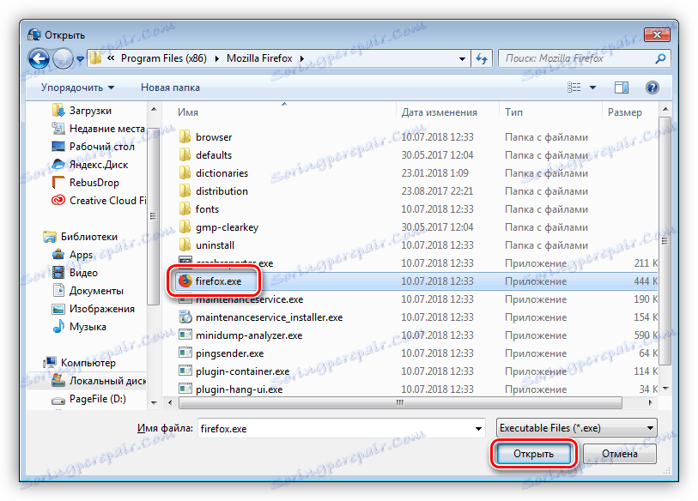Select pingsender.exe file icon
Image resolution: width=698 pixels, height=501 pixels.
(185, 353)
